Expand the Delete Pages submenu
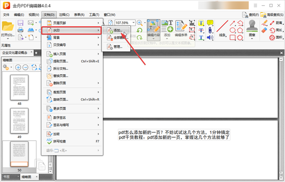Viewport: 285px width, 182px height. pyautogui.click(x=98, y=83)
